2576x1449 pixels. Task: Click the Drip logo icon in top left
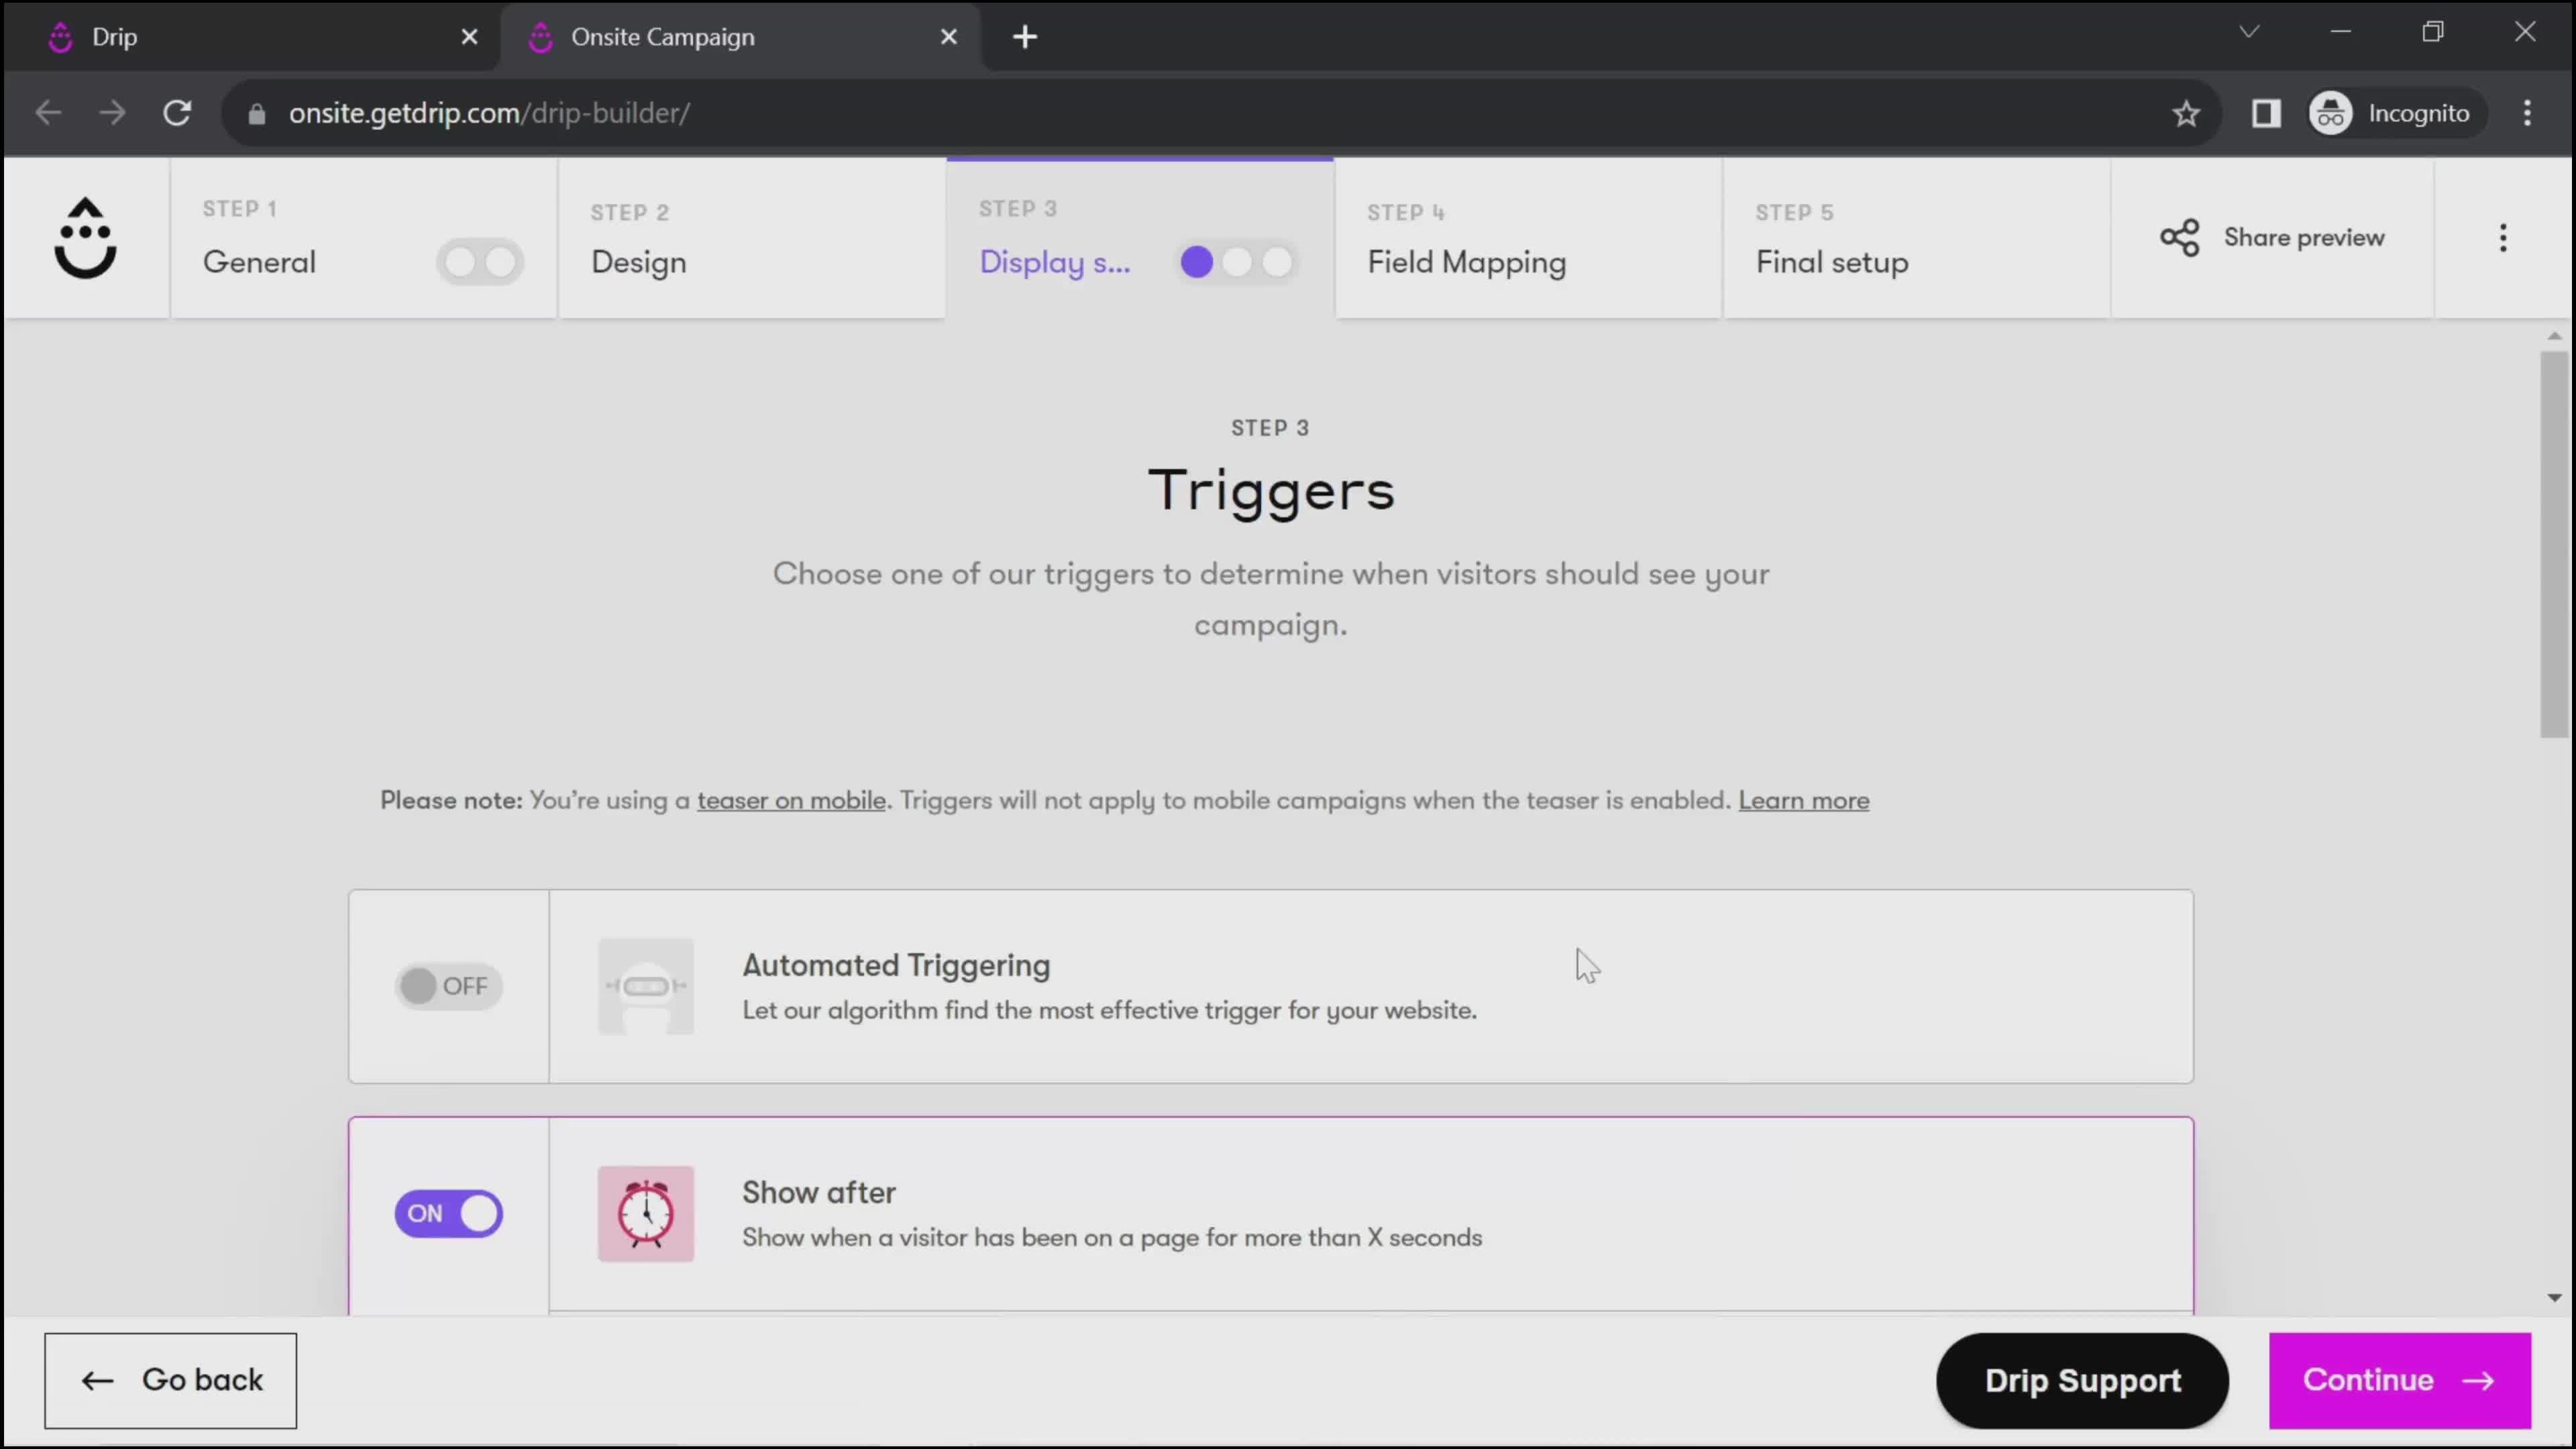point(83,237)
